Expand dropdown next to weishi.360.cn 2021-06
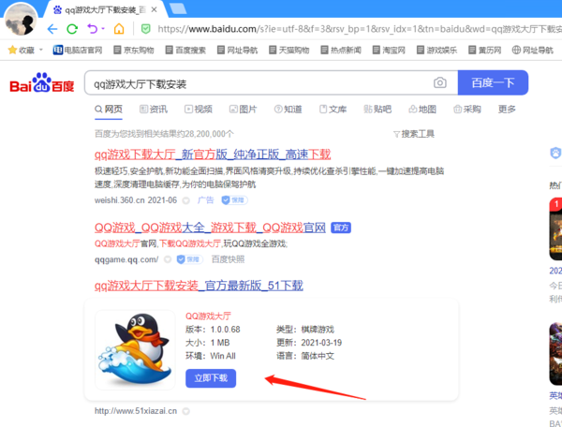The width and height of the screenshot is (562, 427). (185, 200)
